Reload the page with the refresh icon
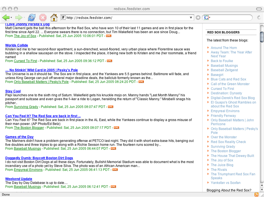264x197 pixels. 32,18
